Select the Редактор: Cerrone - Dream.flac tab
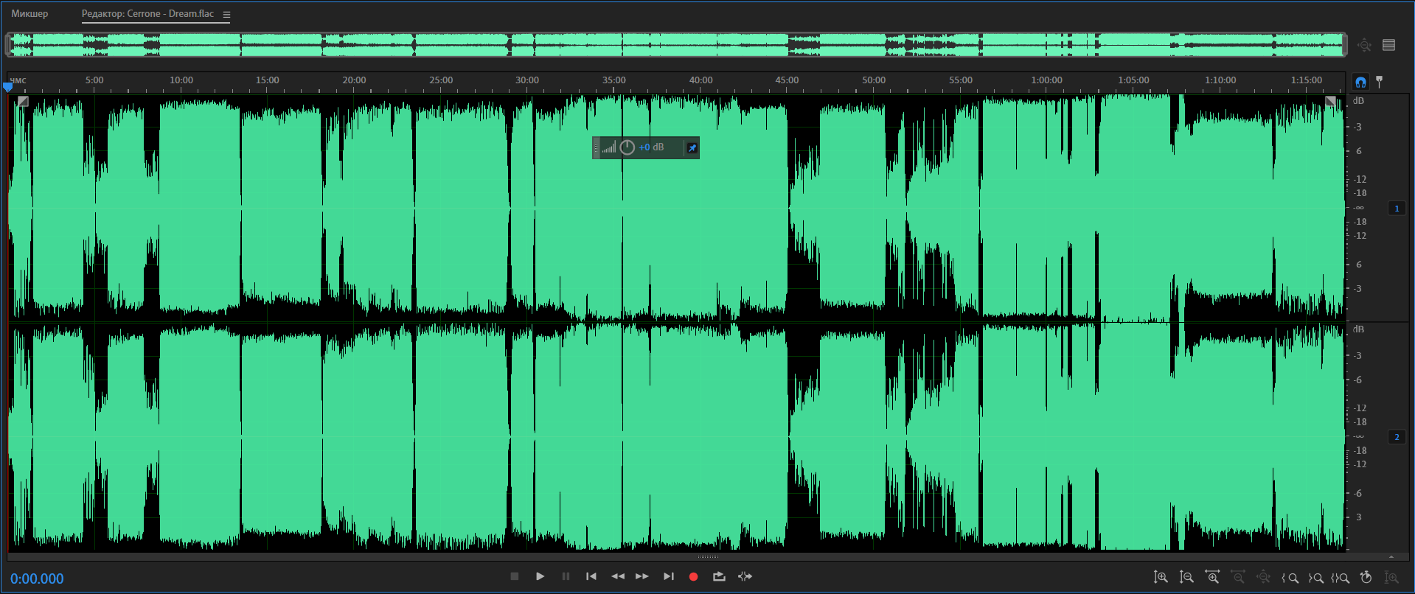The image size is (1415, 594). [x=147, y=14]
